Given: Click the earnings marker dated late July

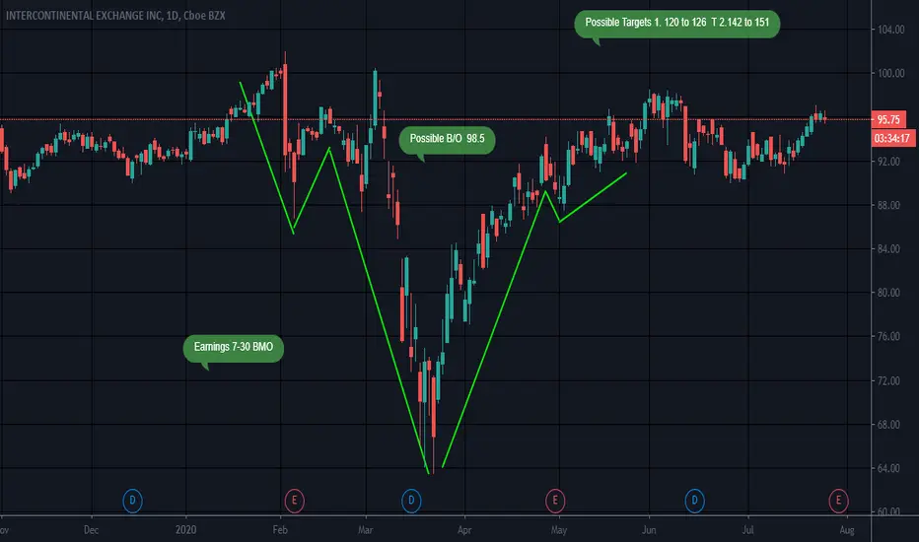Looking at the screenshot, I should pos(839,501).
